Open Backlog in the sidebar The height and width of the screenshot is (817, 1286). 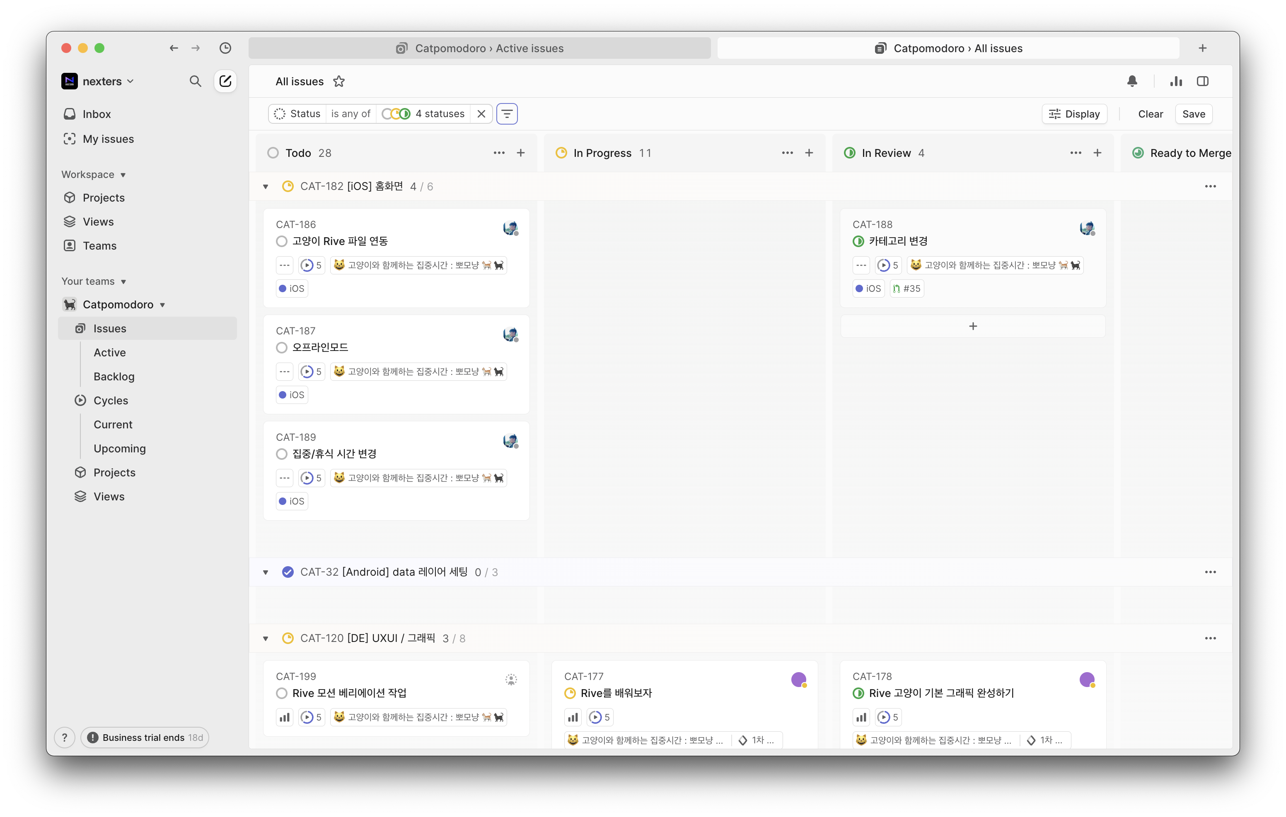click(x=114, y=376)
